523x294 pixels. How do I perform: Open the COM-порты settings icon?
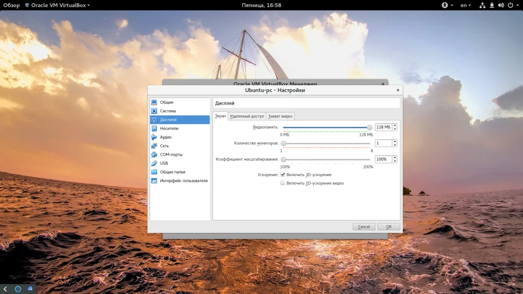[154, 155]
